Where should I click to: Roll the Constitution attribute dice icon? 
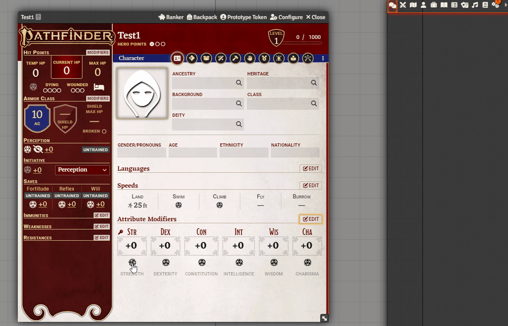[x=202, y=263]
